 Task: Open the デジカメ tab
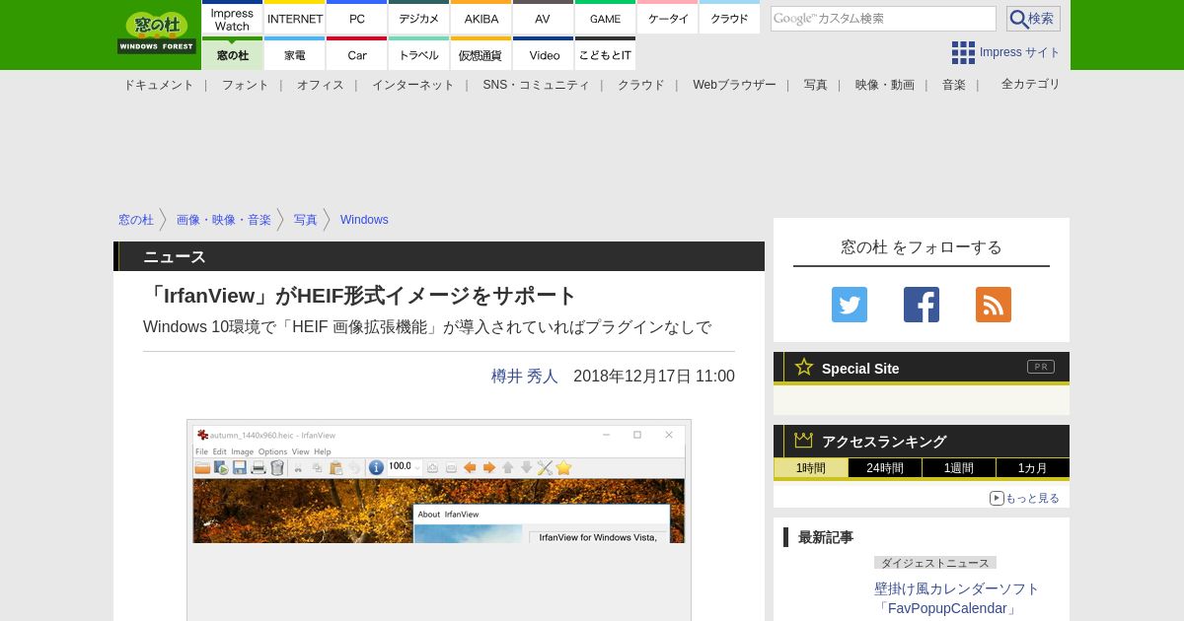(419, 19)
